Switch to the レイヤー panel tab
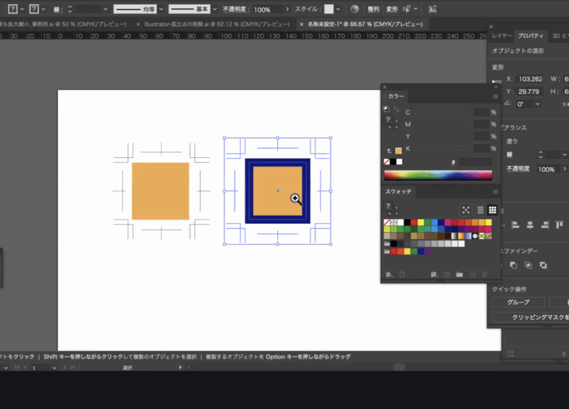 tap(502, 35)
